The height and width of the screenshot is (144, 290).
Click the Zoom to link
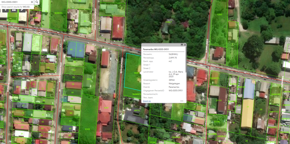(147, 101)
